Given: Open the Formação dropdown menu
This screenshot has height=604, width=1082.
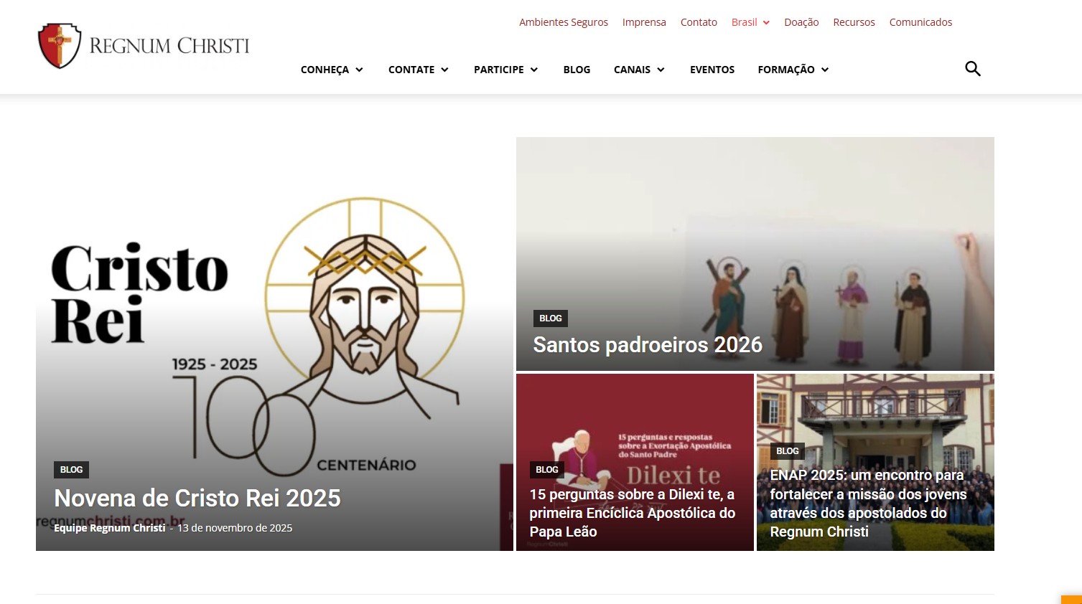Looking at the screenshot, I should 793,70.
